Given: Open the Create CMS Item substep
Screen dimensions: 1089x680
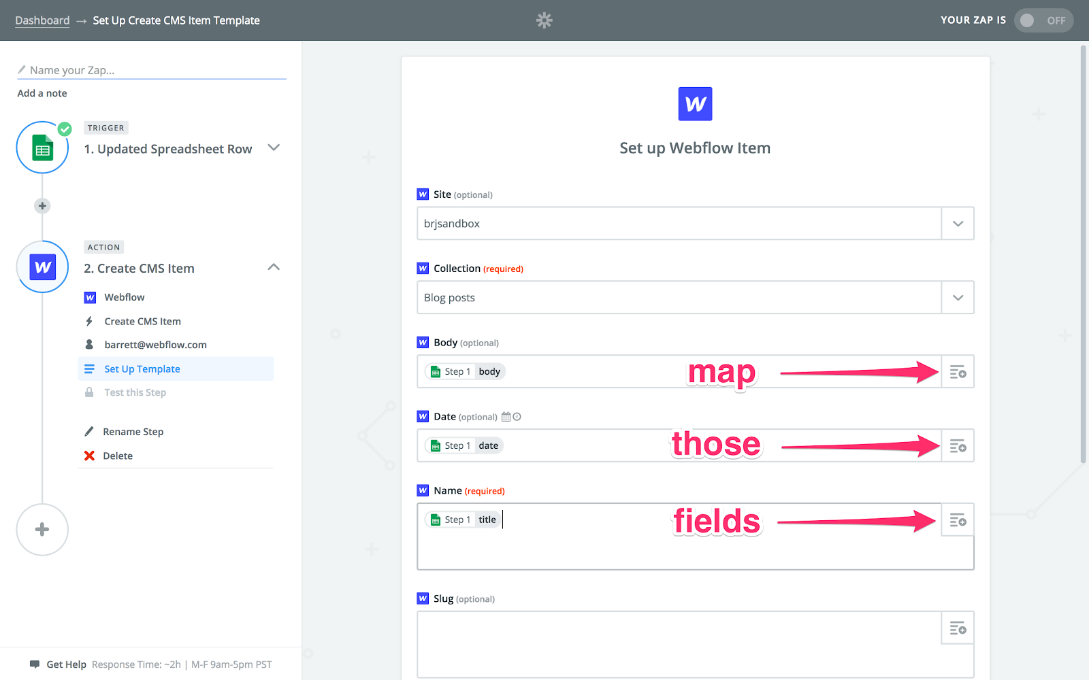Looking at the screenshot, I should pyautogui.click(x=142, y=321).
